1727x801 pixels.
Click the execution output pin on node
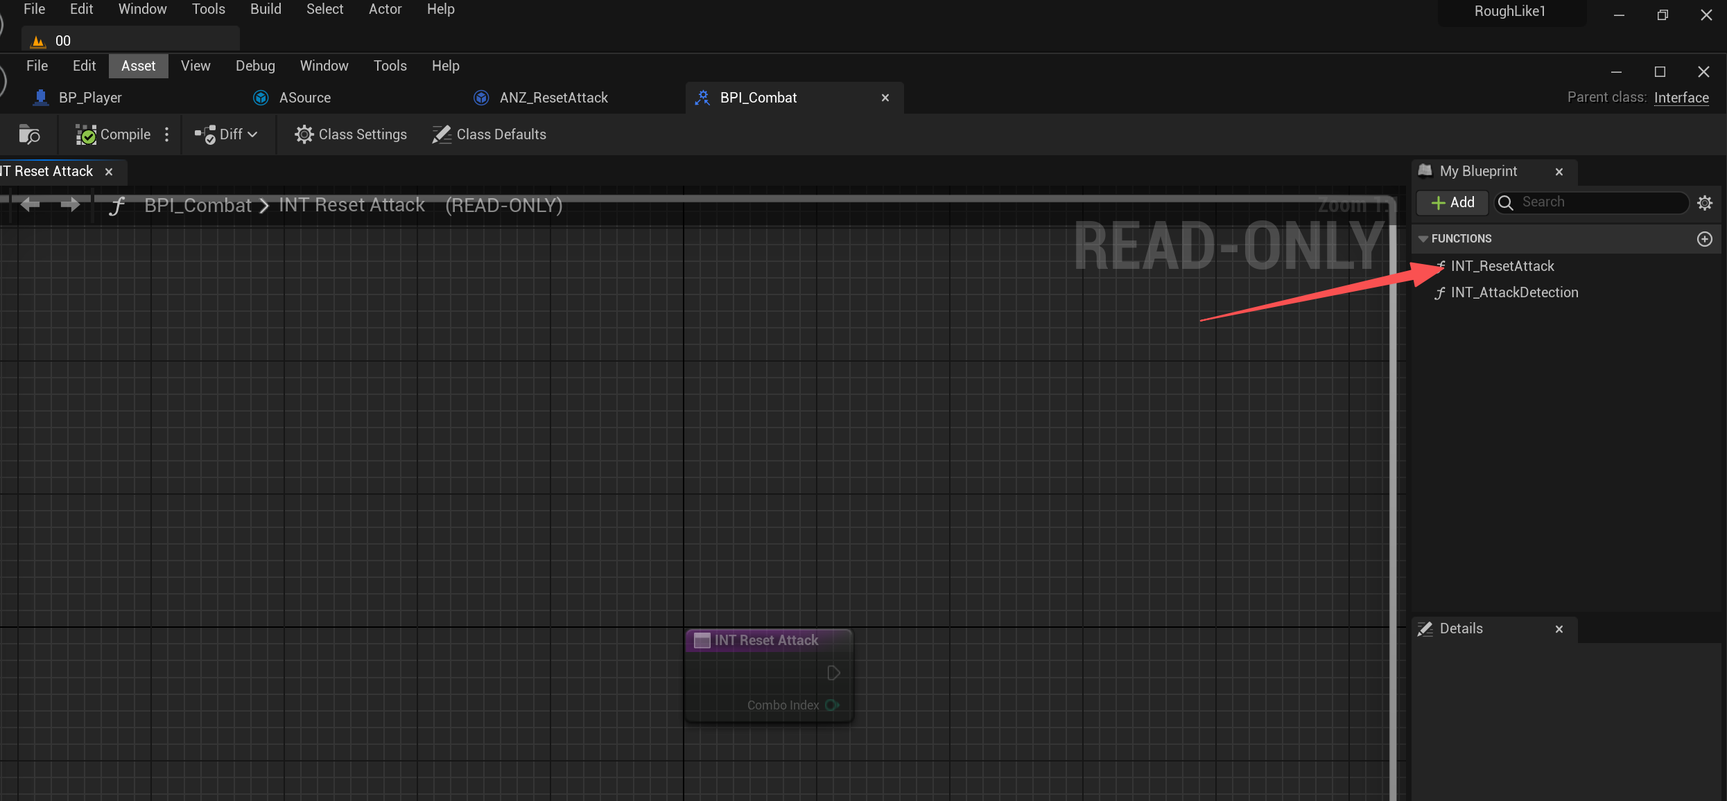[x=833, y=673]
